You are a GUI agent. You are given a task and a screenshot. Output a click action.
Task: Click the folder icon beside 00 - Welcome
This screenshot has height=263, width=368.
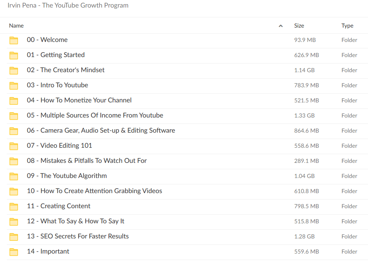[14, 40]
